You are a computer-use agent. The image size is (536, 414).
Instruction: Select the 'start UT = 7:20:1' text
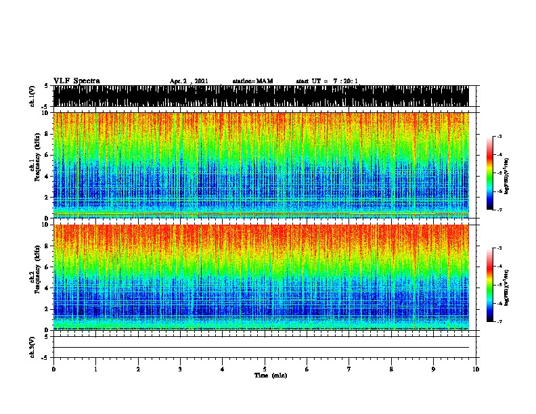point(327,81)
